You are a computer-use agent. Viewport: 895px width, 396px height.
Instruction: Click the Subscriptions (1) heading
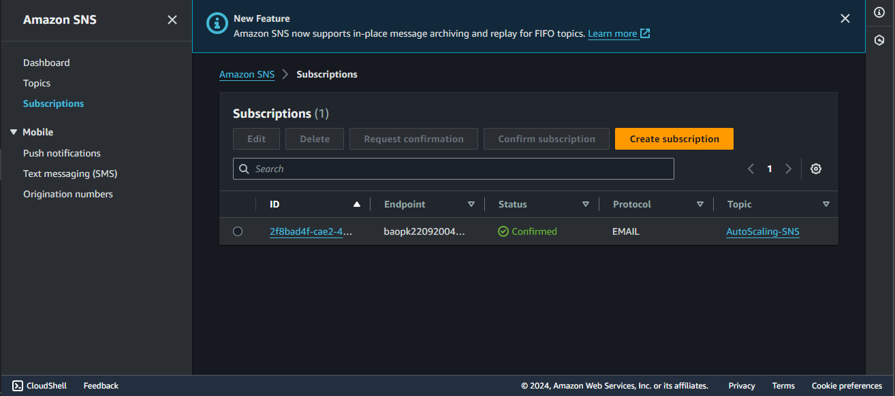(x=281, y=114)
